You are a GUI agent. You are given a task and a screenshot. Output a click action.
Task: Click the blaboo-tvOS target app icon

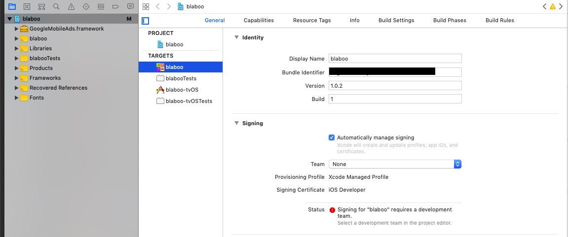[x=160, y=90]
